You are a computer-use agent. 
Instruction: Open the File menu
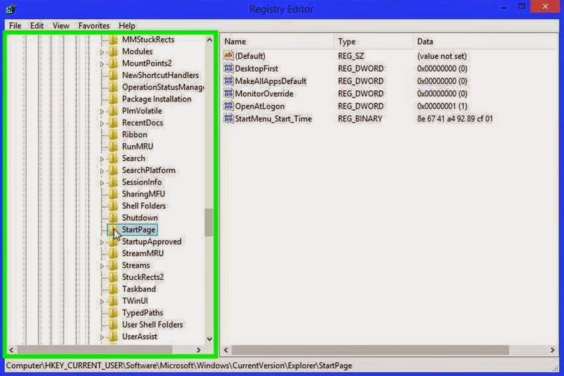[x=15, y=26]
